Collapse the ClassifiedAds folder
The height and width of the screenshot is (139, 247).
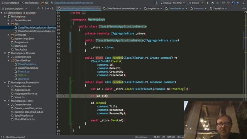(8, 61)
